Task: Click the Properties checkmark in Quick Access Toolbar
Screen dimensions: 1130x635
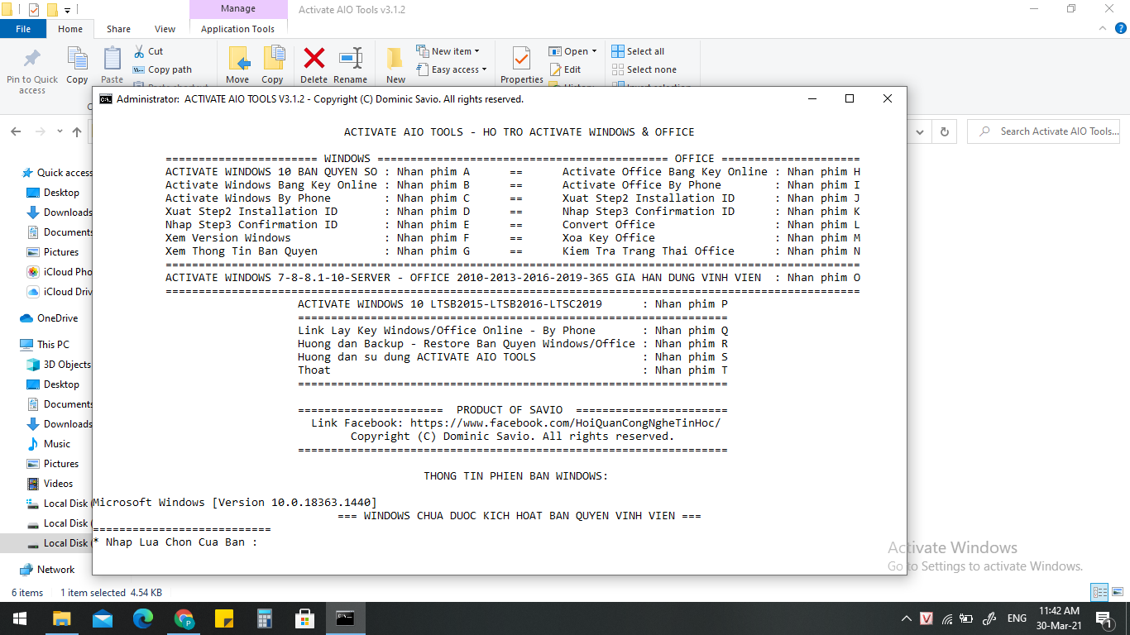Action: pyautogui.click(x=33, y=10)
